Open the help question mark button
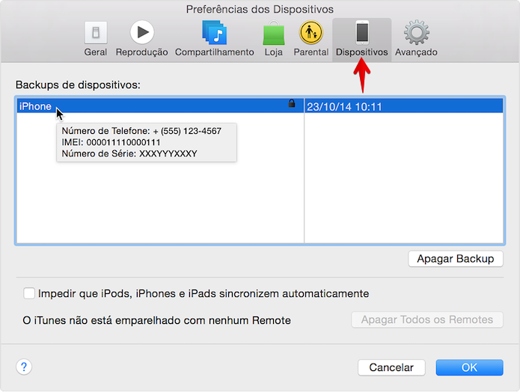520x392 pixels. pos(24,367)
